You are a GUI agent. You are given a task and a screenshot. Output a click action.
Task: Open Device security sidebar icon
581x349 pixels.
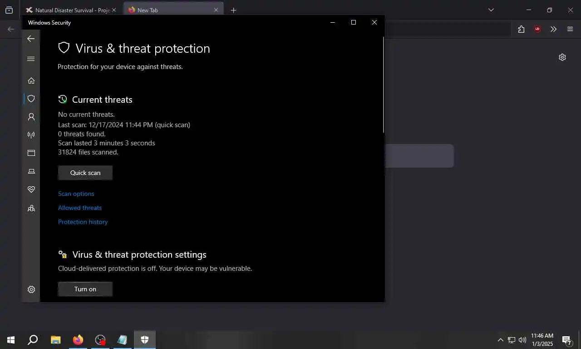coord(31,171)
